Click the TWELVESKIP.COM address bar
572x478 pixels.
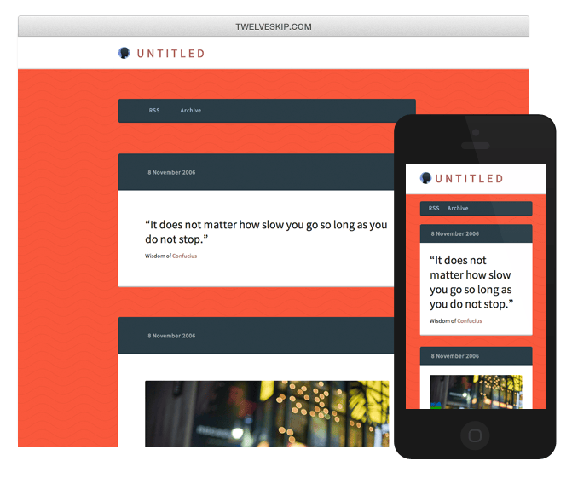pyautogui.click(x=274, y=26)
